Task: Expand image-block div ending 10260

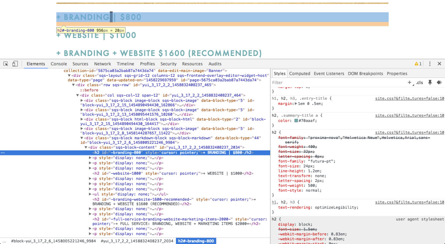Action: pyautogui.click(x=82, y=110)
